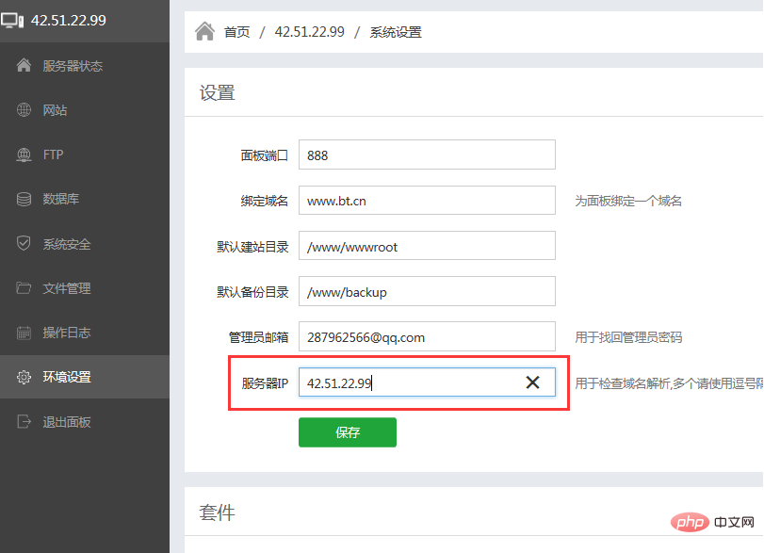The height and width of the screenshot is (553, 764).
Task: Click the 绑定域名 field showing www.bt.cn
Action: [x=427, y=201]
